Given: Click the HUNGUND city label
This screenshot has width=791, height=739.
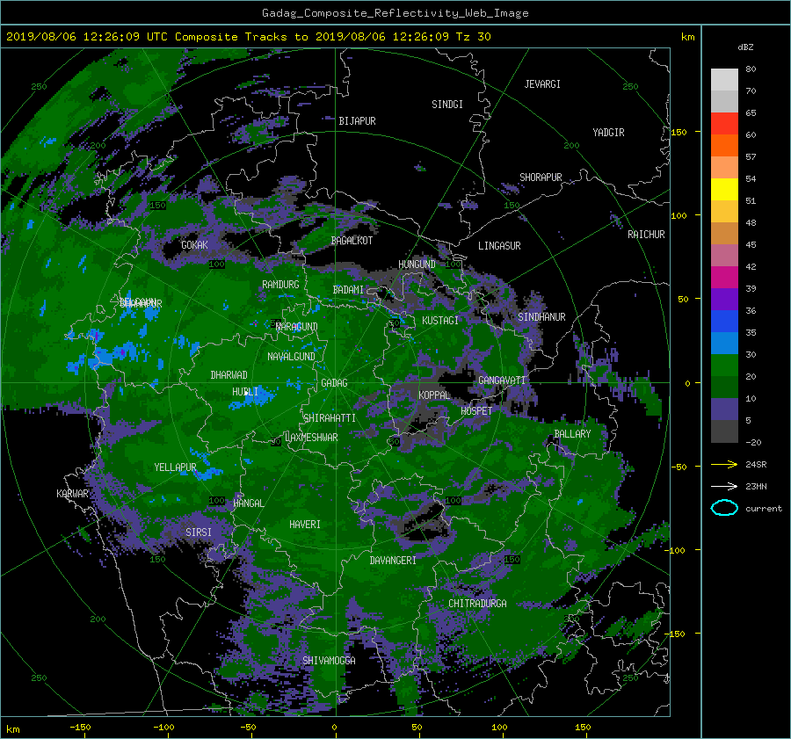Looking at the screenshot, I should coord(417,264).
